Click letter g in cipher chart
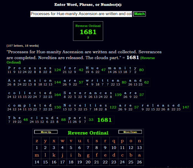 (88, 155)
